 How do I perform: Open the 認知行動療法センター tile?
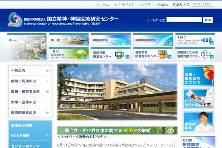tap(111, 54)
